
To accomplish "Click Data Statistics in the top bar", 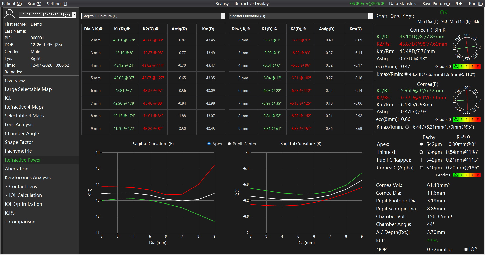I will (402, 4).
